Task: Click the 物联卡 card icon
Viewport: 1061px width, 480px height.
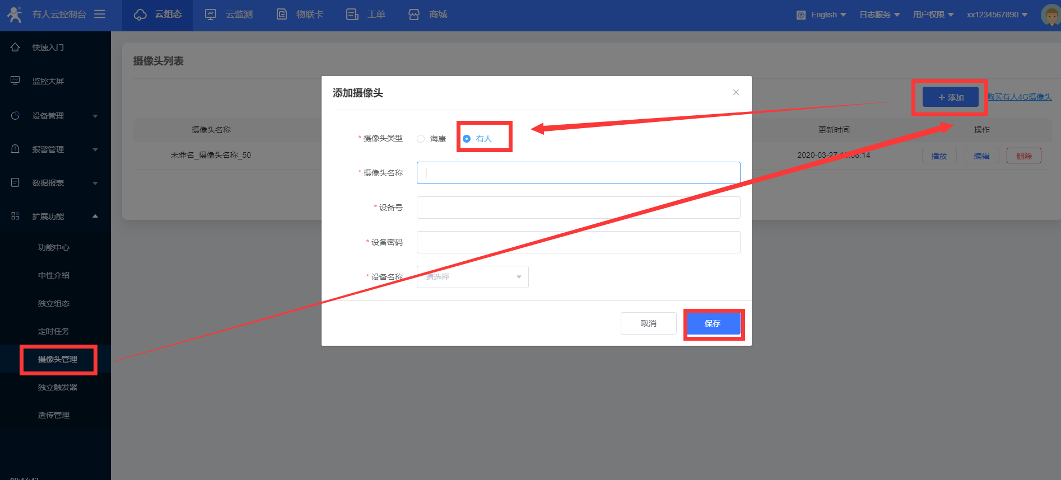Action: [x=282, y=15]
